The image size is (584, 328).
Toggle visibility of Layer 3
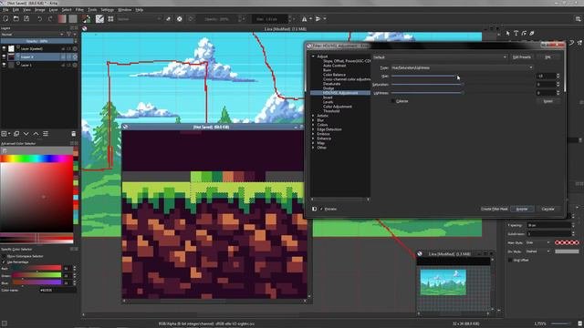coord(4,56)
